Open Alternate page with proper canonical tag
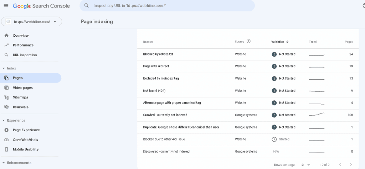The width and height of the screenshot is (365, 169). pos(248,103)
